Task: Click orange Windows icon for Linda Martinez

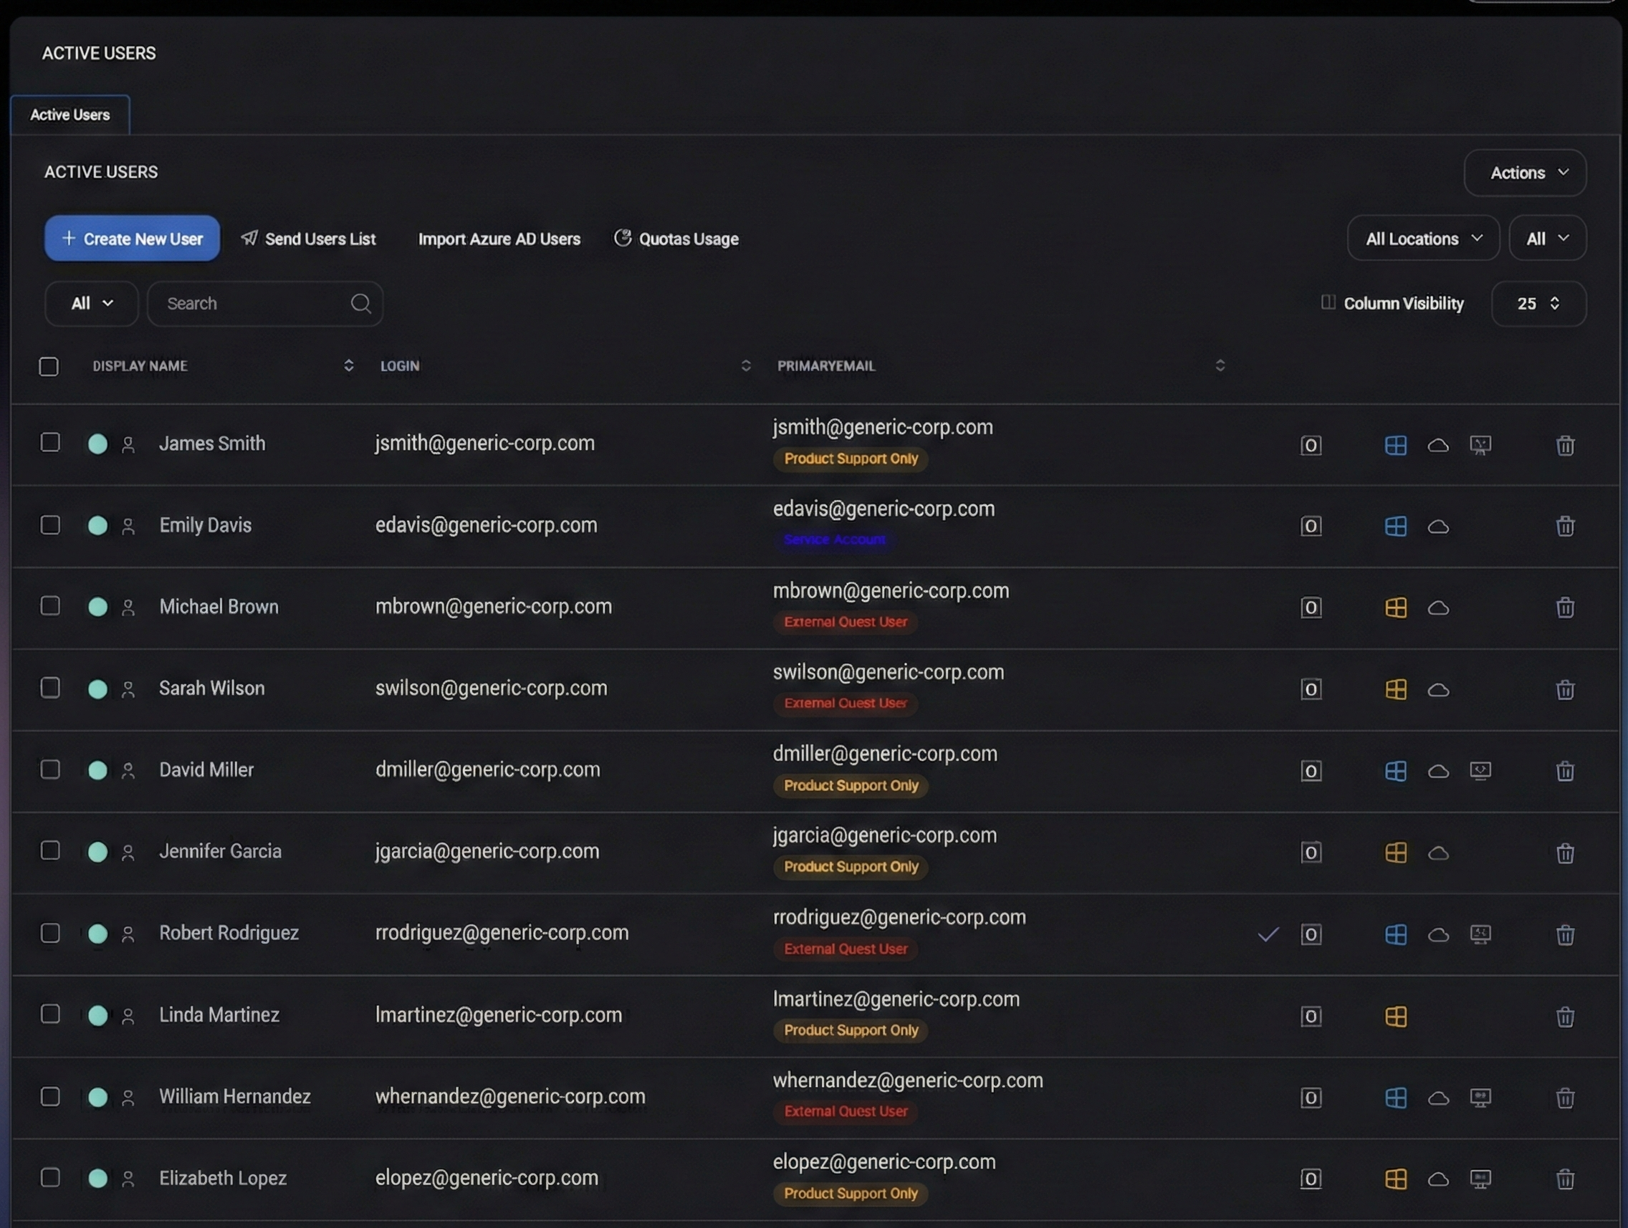Action: tap(1395, 1016)
